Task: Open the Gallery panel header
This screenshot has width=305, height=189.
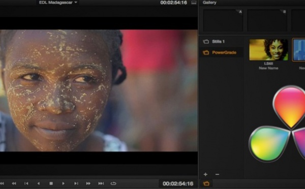Action: 209,3
